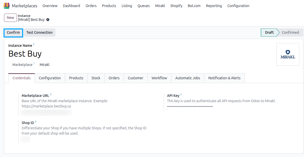
Task: Open the Overview menu
Action: pyautogui.click(x=50, y=6)
